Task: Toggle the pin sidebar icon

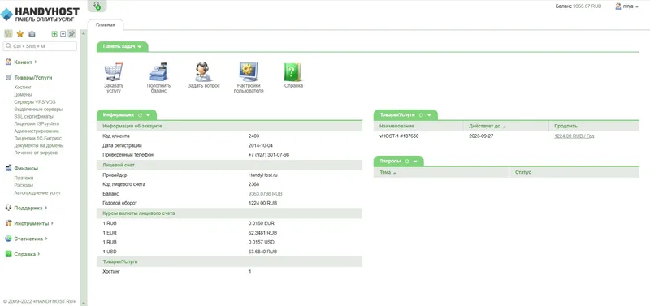Action: pyautogui.click(x=72, y=34)
